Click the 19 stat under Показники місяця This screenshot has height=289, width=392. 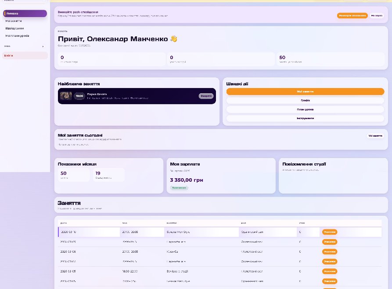(x=108, y=175)
